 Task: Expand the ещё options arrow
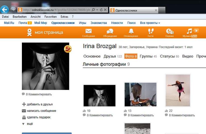coord(23,124)
